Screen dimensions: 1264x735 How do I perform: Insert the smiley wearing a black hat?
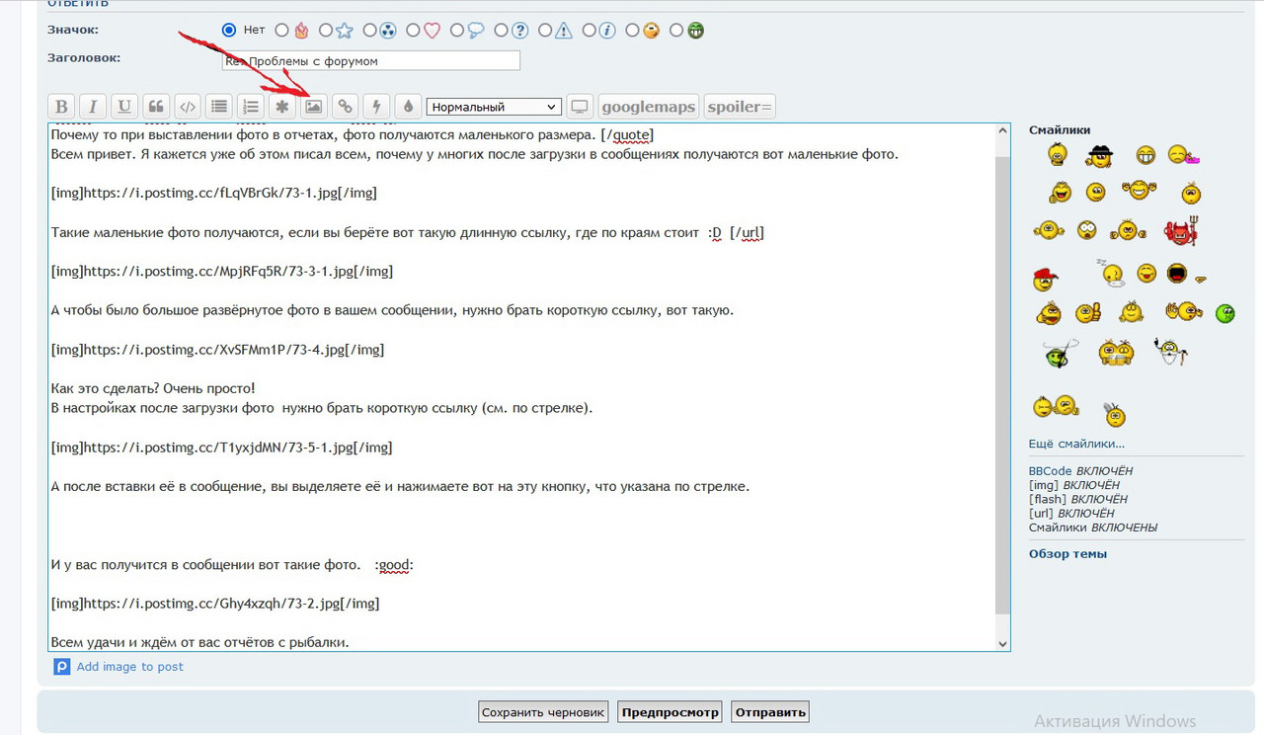point(1100,156)
